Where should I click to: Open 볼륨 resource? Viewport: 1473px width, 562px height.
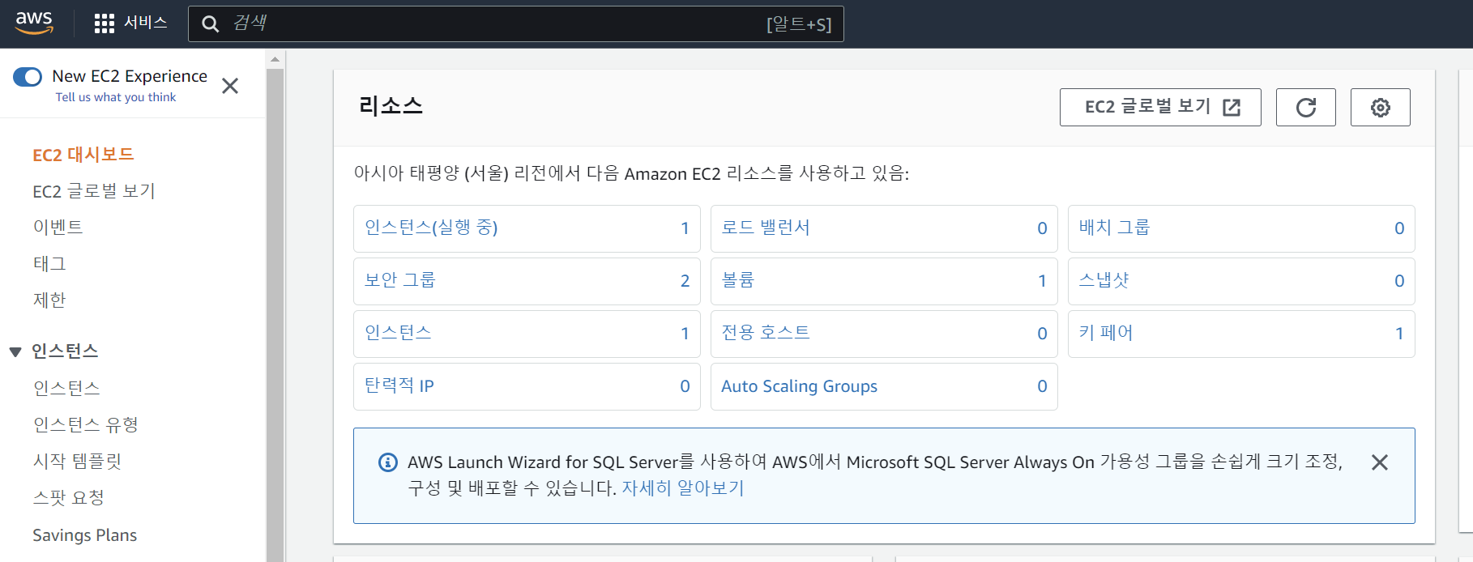pyautogui.click(x=738, y=280)
